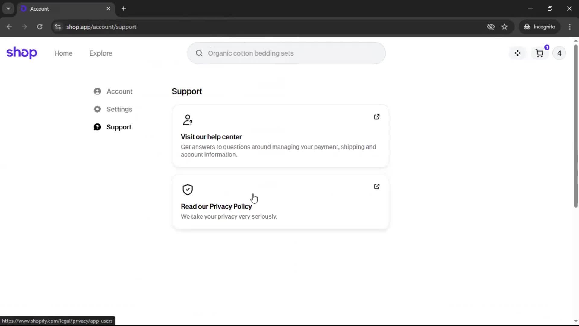Go to the Home page link
Image resolution: width=579 pixels, height=326 pixels.
[x=63, y=53]
